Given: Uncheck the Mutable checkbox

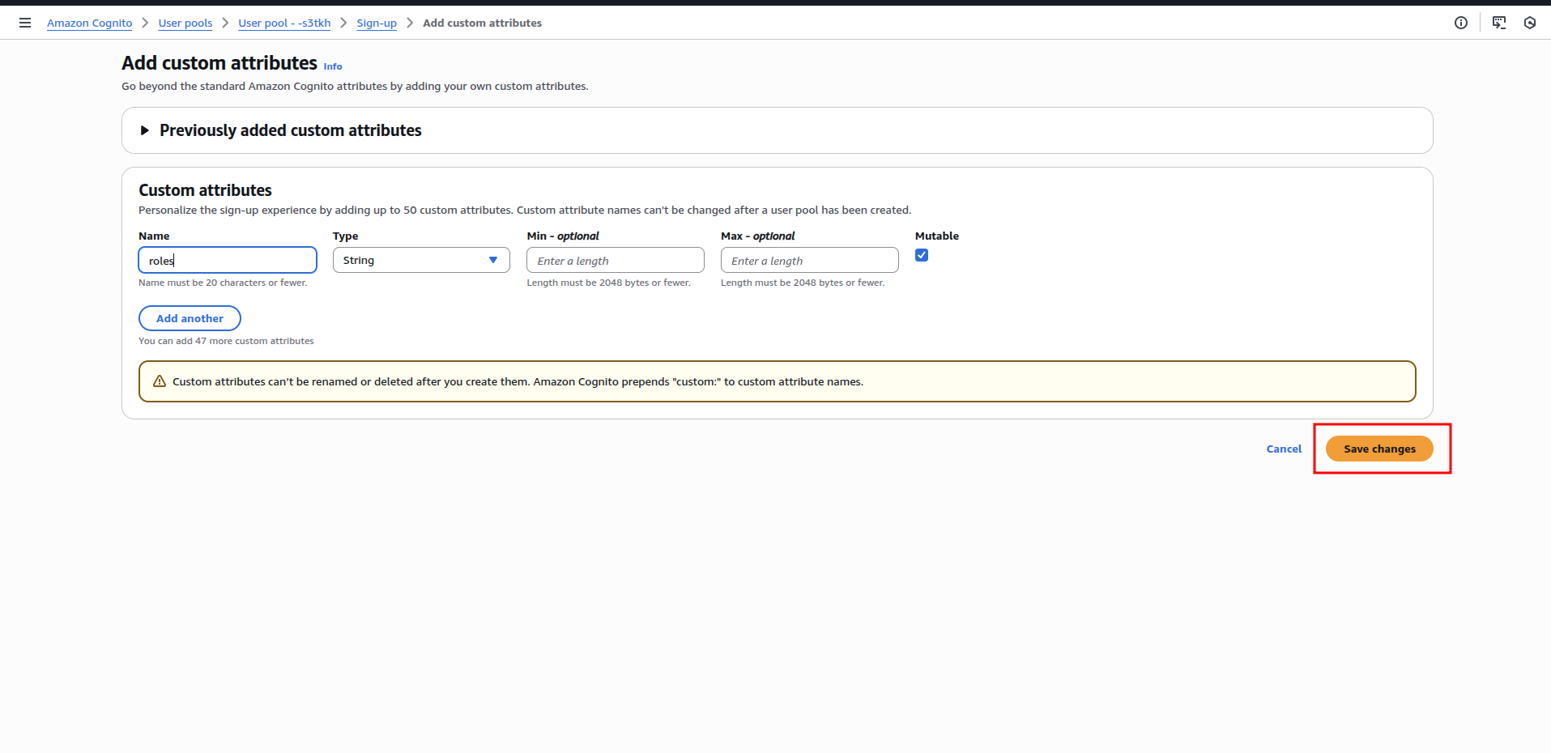Looking at the screenshot, I should (x=922, y=255).
